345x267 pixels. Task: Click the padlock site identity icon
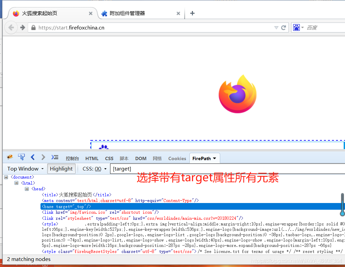pos(33,27)
